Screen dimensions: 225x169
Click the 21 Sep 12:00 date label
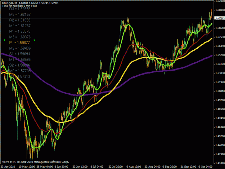click(188, 167)
